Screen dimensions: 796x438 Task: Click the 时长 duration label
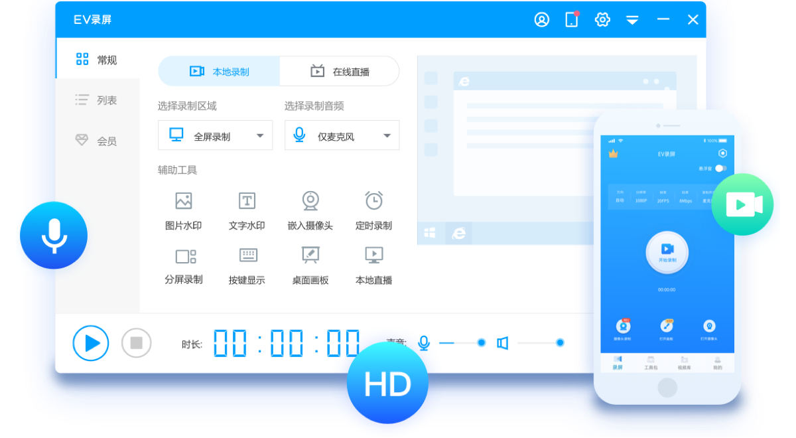192,344
